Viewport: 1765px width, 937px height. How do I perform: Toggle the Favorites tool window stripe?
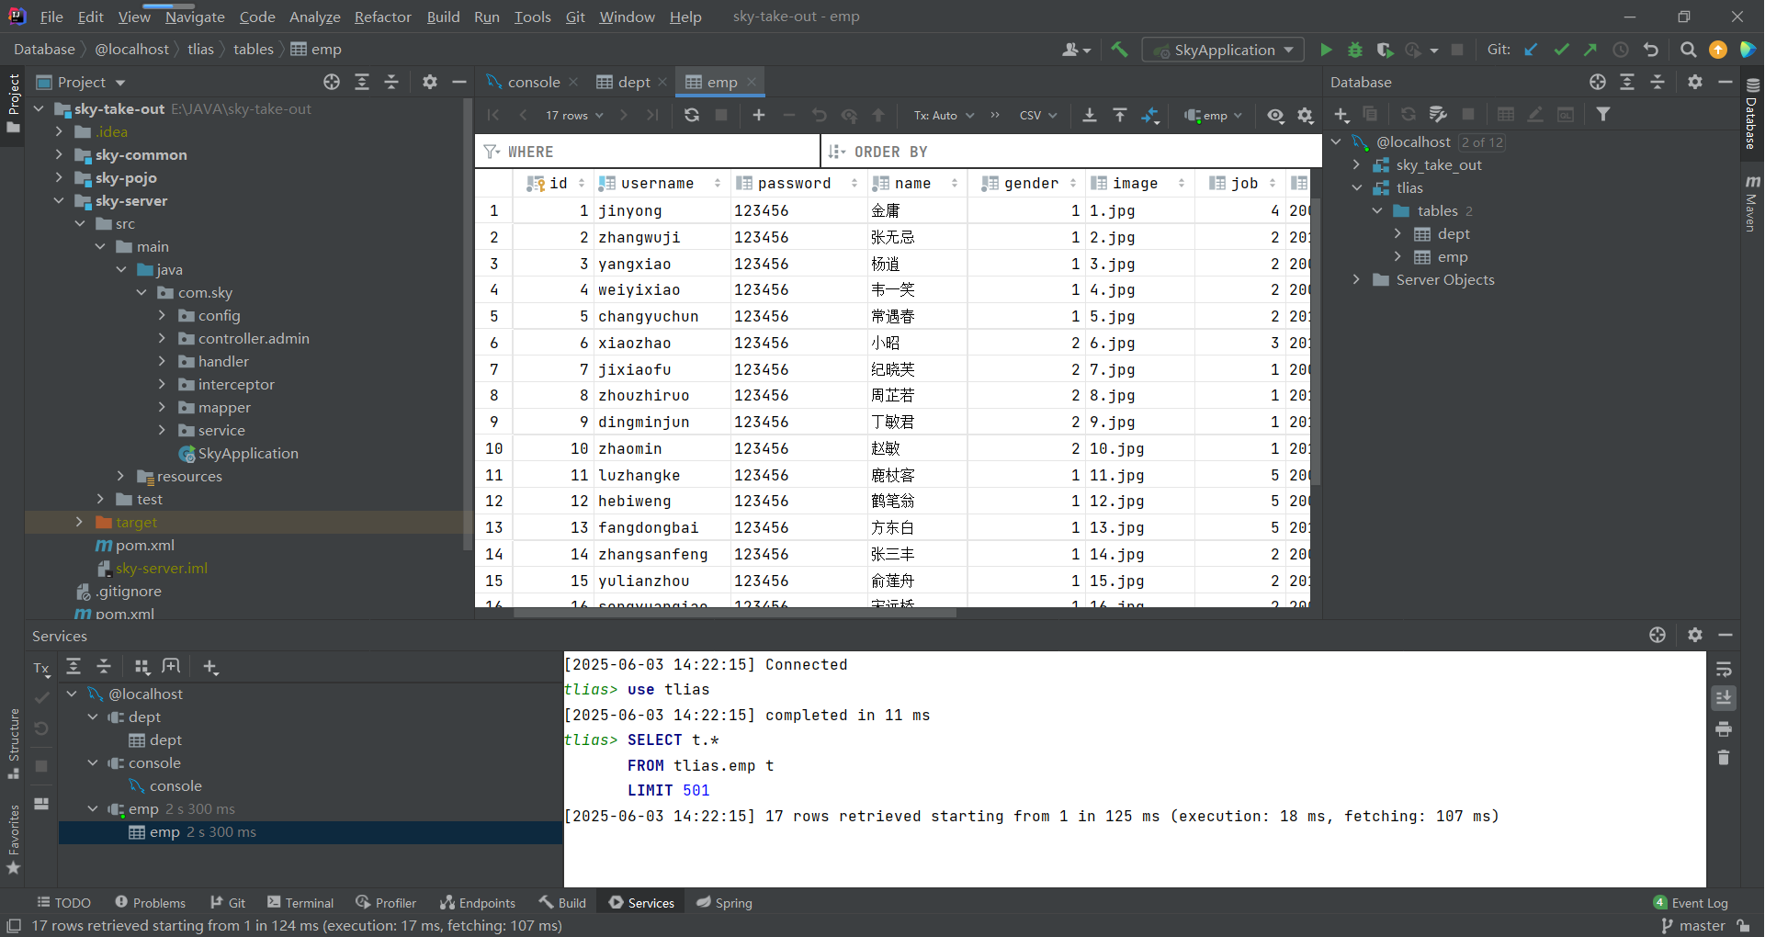(x=13, y=839)
